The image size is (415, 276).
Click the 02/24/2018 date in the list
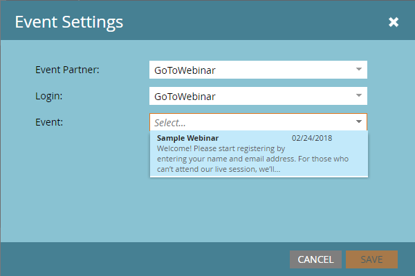(312, 138)
